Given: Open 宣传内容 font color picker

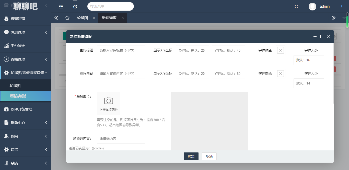Looking at the screenshot, I should pyautogui.click(x=281, y=74).
